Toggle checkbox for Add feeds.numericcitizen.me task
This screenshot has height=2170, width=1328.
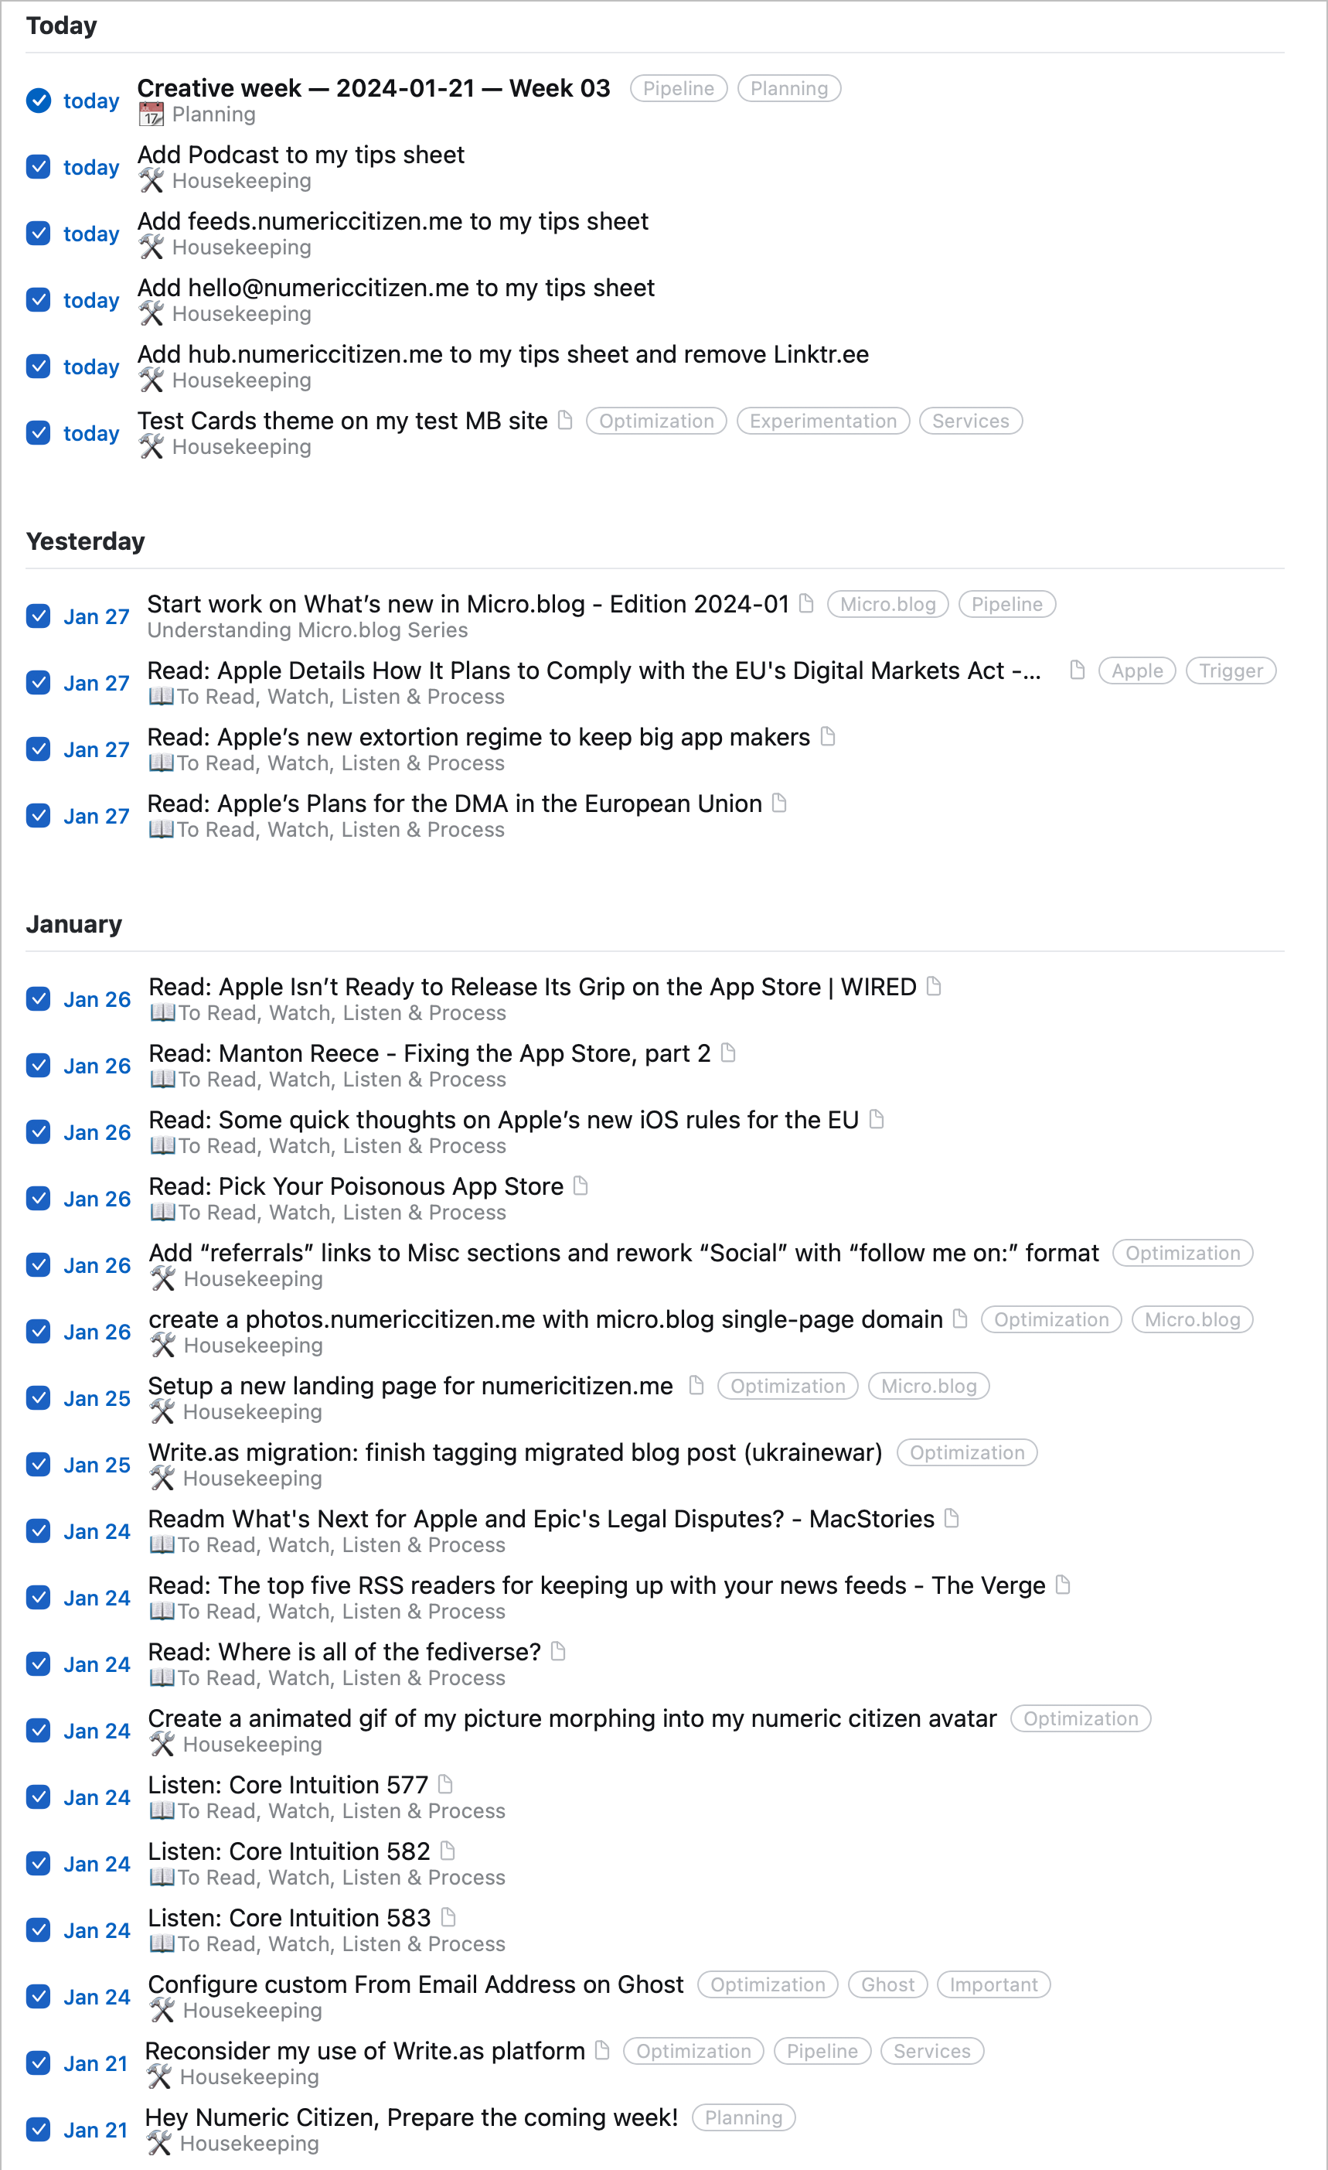[x=39, y=234]
